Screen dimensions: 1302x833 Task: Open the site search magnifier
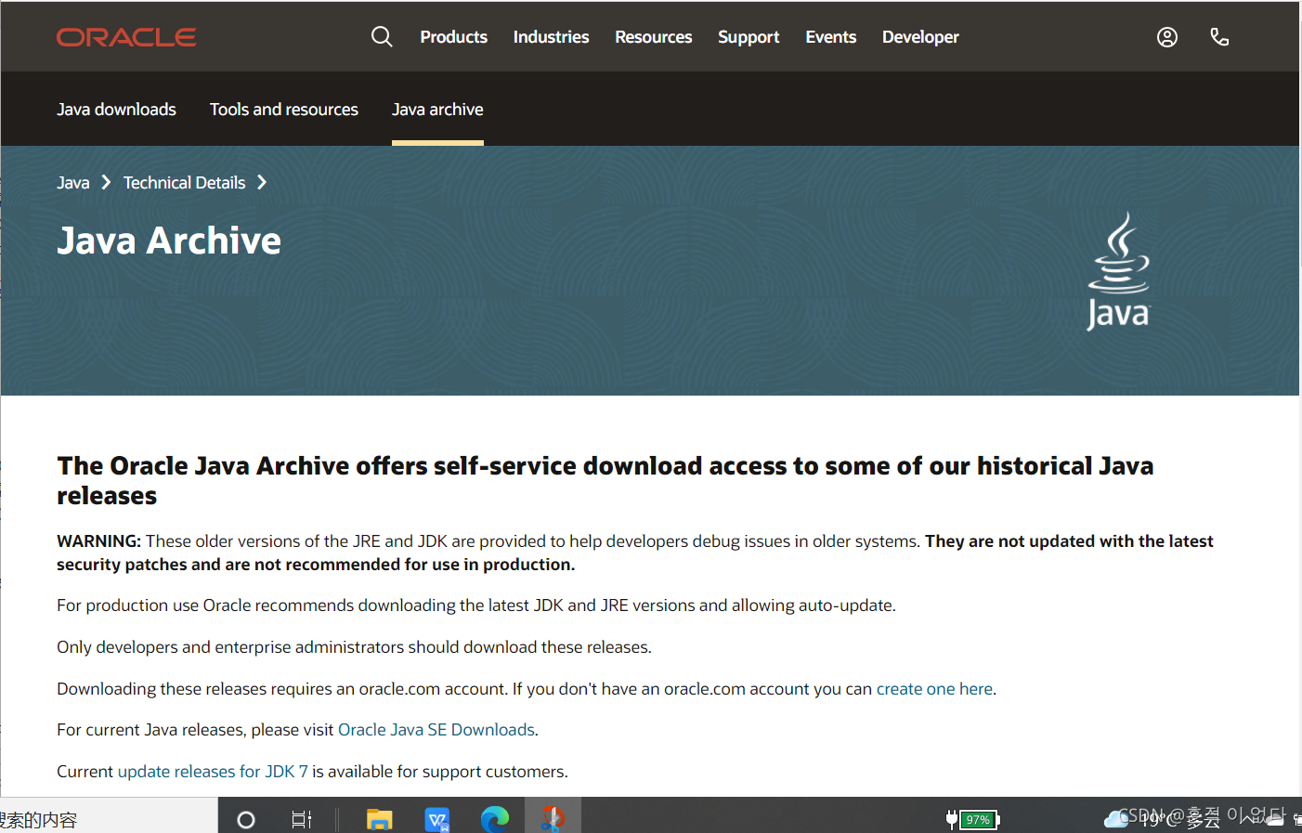coord(382,37)
